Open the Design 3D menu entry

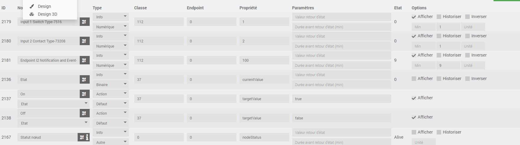47,14
